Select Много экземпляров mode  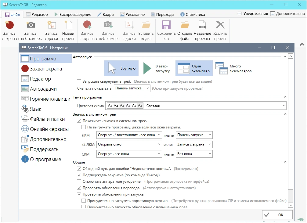pyautogui.click(x=233, y=68)
